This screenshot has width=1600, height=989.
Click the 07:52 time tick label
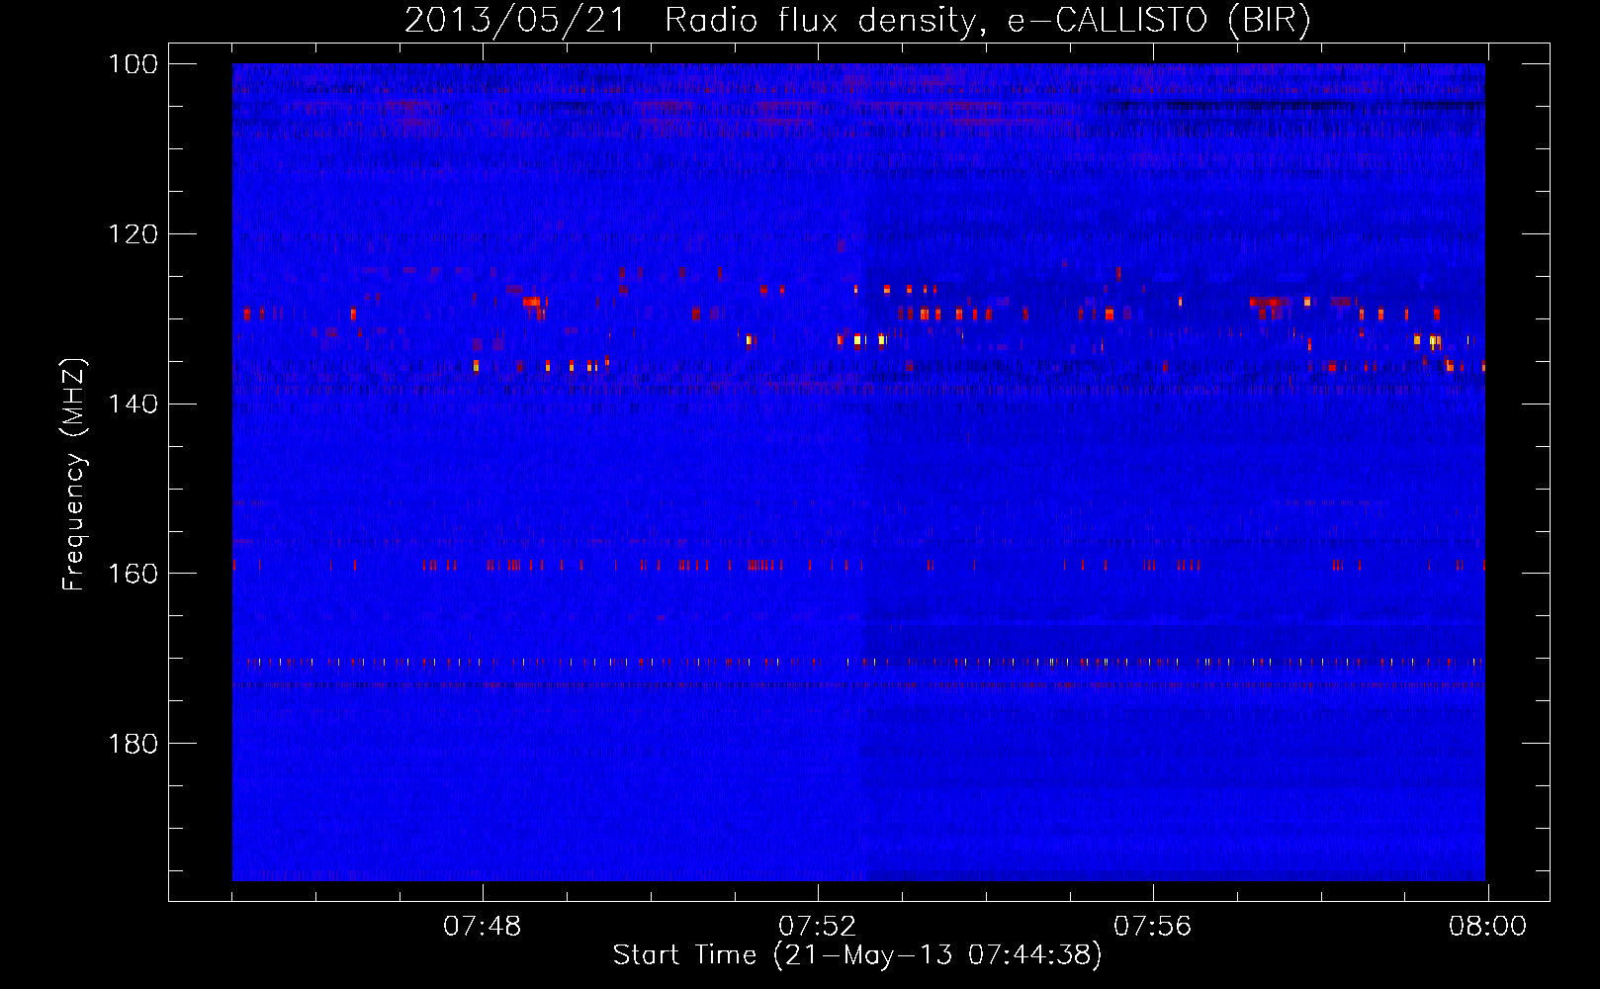click(818, 927)
